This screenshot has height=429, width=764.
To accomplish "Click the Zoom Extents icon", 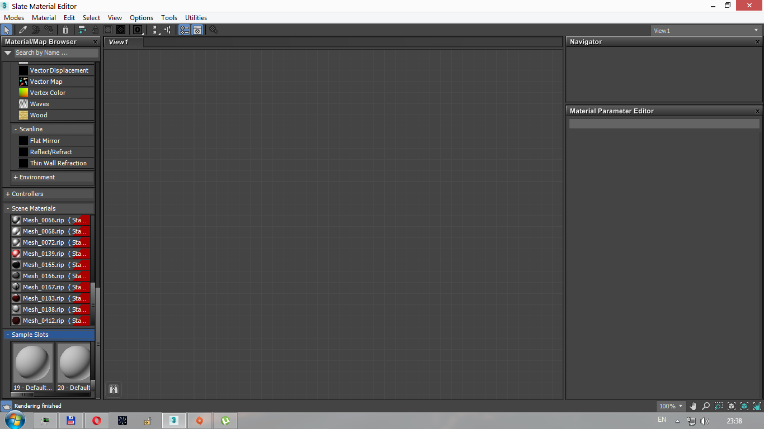I will [x=732, y=406].
